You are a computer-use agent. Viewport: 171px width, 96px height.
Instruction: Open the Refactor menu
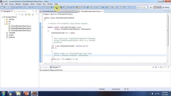click(18, 4)
